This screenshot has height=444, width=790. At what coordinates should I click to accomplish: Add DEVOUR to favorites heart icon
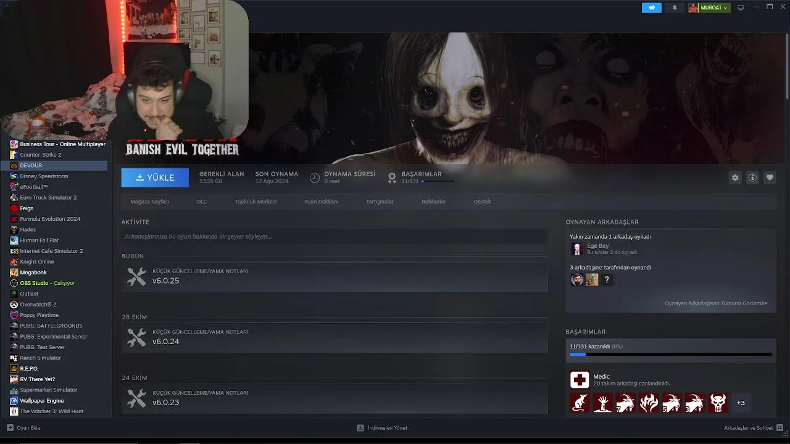pos(770,178)
